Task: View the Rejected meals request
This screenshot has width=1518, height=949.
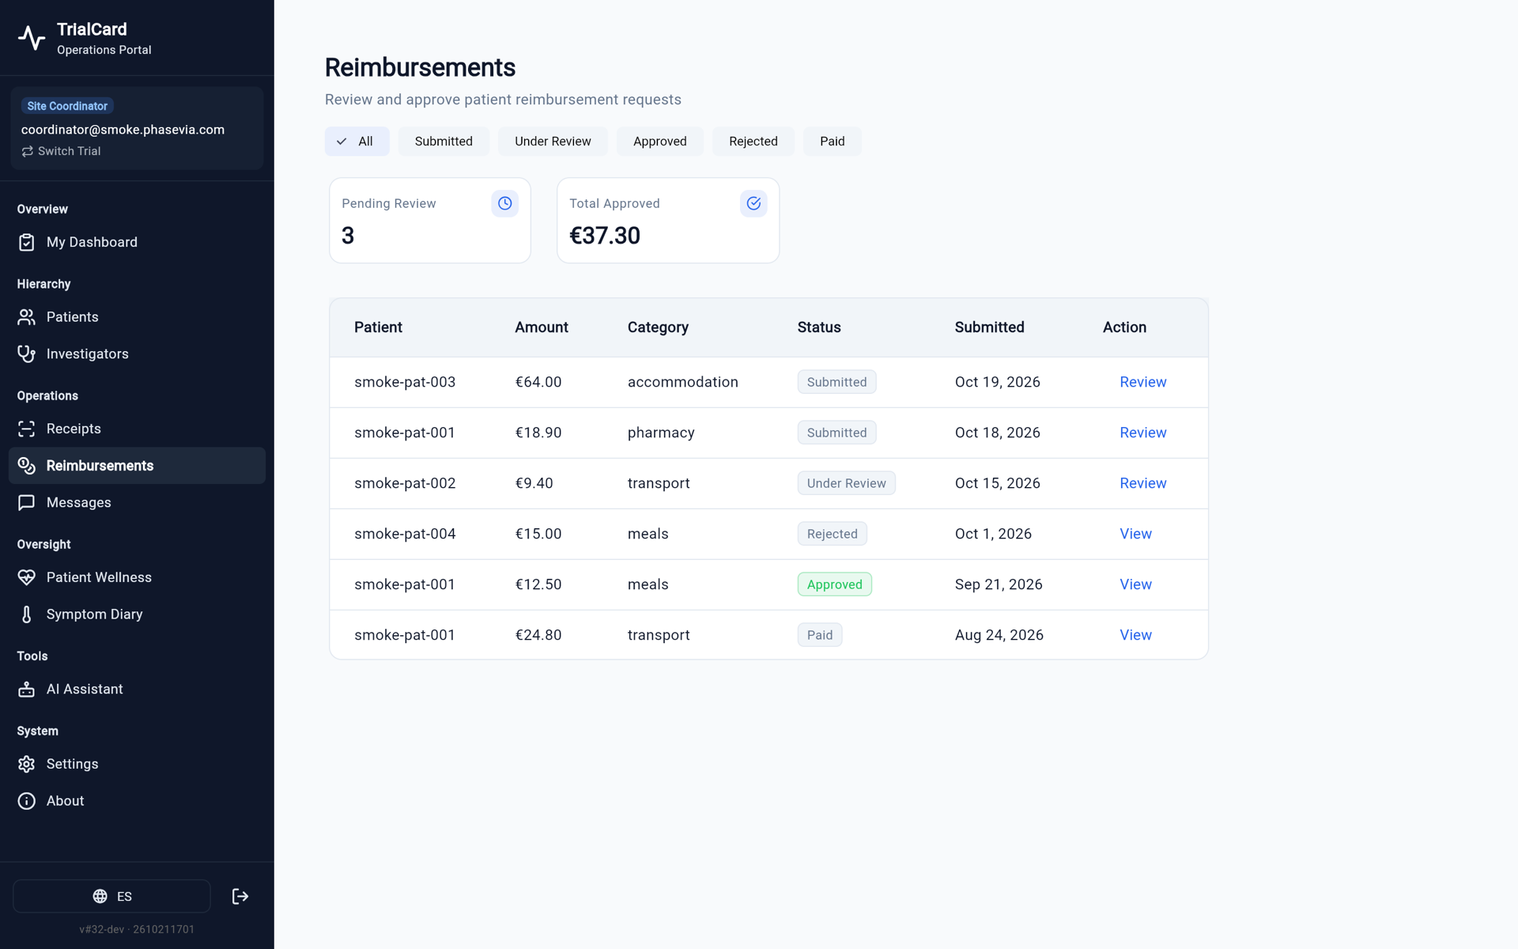Action: [1135, 534]
